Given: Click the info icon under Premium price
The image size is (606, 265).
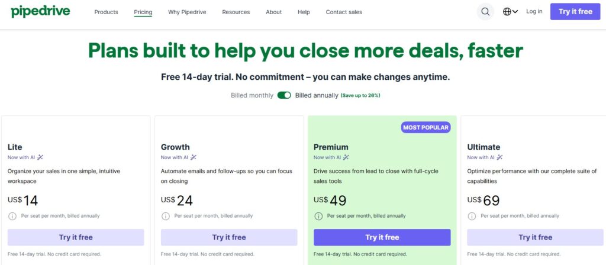Looking at the screenshot, I should point(318,216).
